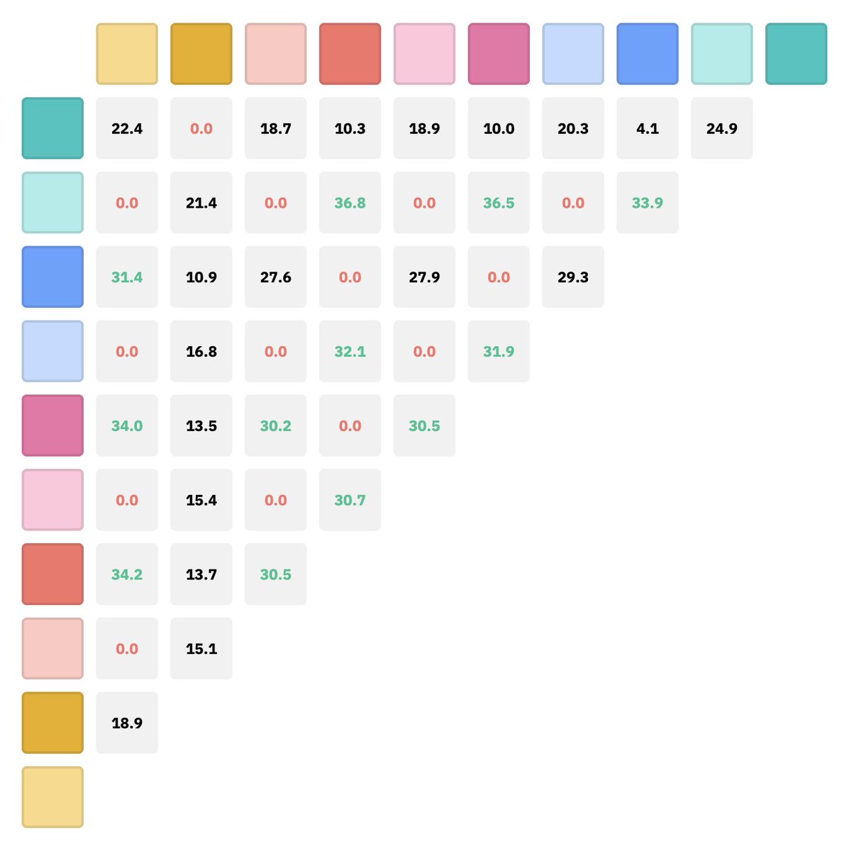Select the magenta pink row header swatch
Screen dimensions: 849x851
pyautogui.click(x=52, y=425)
